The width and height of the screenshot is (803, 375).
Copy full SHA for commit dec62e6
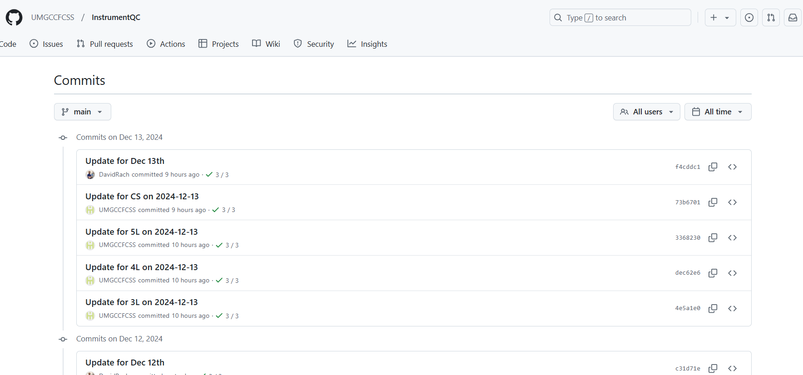point(713,273)
